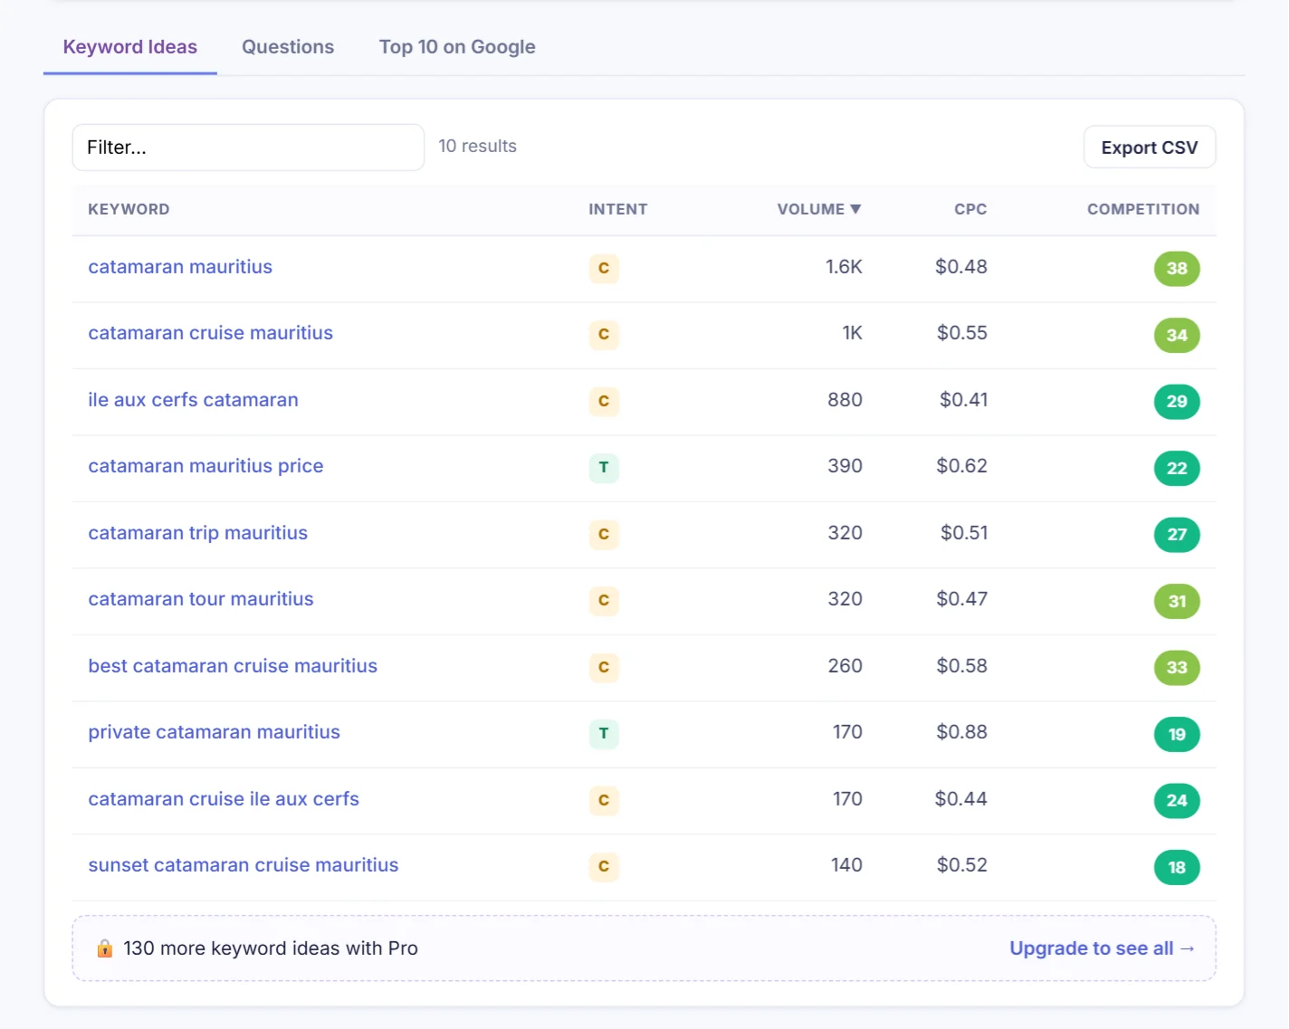This screenshot has width=1289, height=1029.
Task: Click intent badge C for catamaran mauritius
Action: pyautogui.click(x=604, y=268)
